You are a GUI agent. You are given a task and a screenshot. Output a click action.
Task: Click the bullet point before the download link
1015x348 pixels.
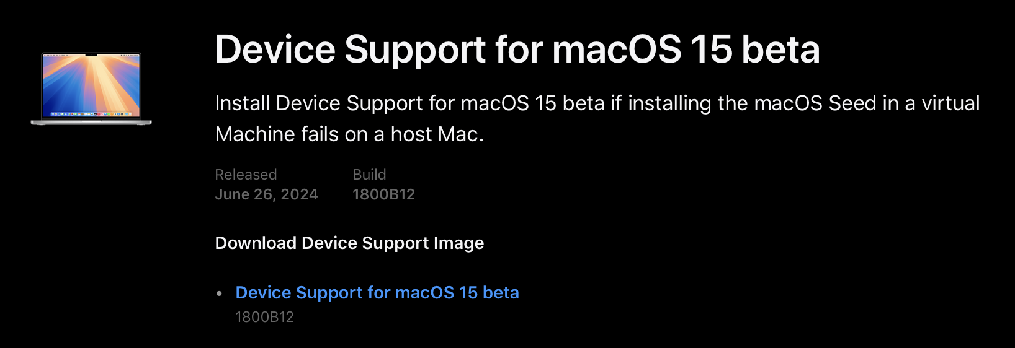(219, 294)
